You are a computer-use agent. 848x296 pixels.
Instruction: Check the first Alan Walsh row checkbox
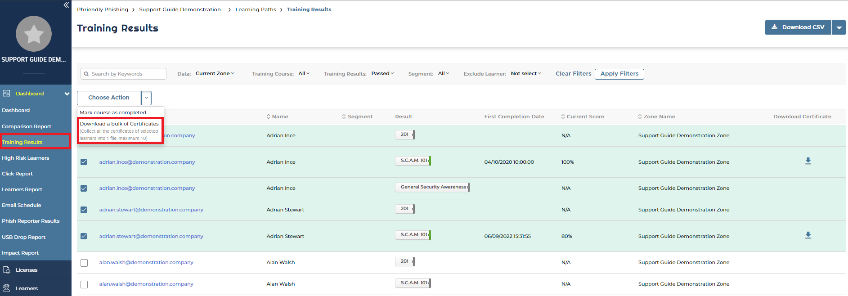tap(84, 263)
